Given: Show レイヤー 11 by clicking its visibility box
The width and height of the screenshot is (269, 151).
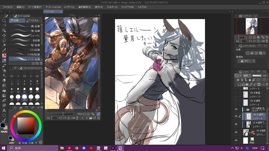Looking at the screenshot, I should [236, 95].
